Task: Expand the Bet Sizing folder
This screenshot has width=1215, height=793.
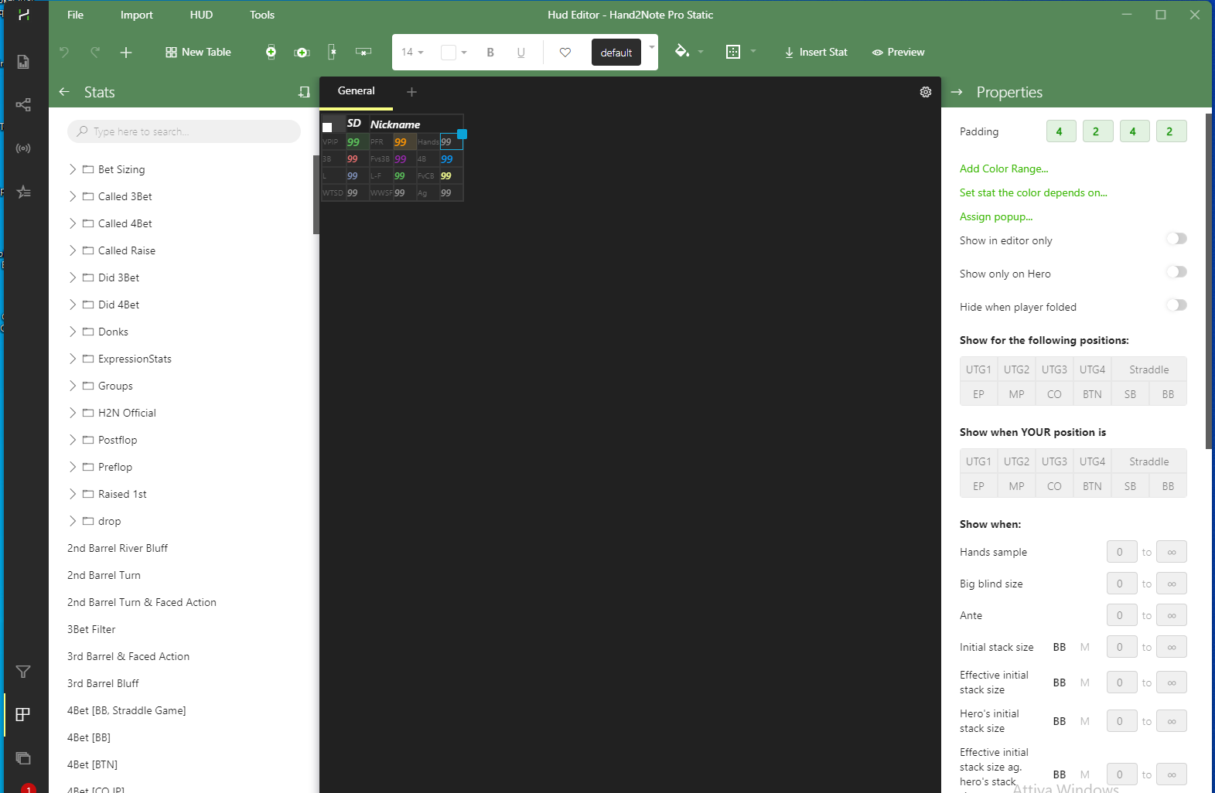Action: point(73,169)
